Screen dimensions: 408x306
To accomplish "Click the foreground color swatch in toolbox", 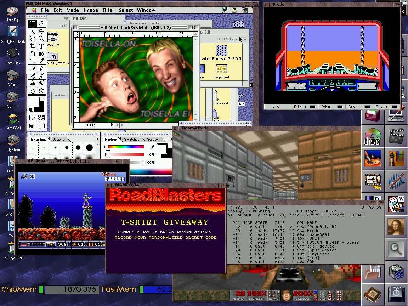I will point(34,102).
